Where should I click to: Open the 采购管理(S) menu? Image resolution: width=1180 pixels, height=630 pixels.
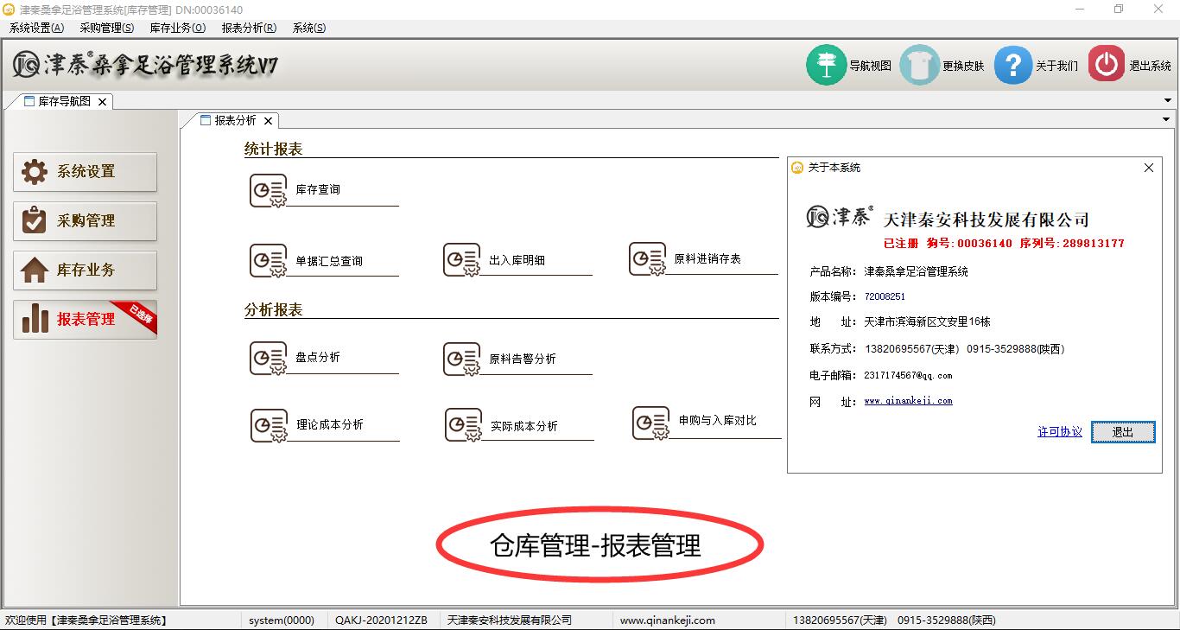(x=106, y=28)
